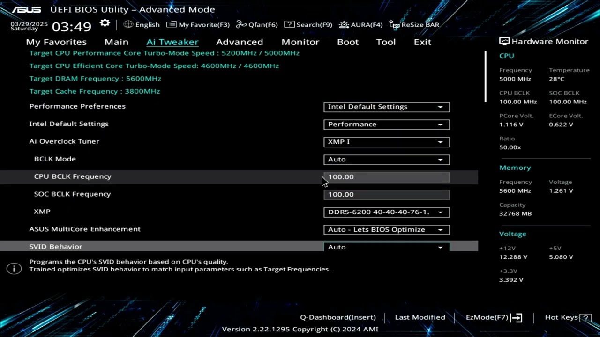Open the Intel Default Settings Performance dropdown
Viewport: 600px width, 337px height.
click(386, 125)
